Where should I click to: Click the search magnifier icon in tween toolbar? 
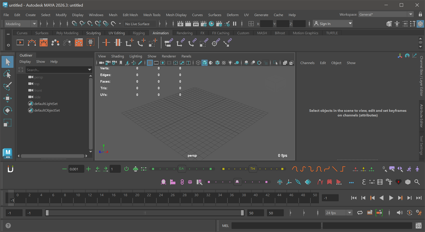point(417,182)
